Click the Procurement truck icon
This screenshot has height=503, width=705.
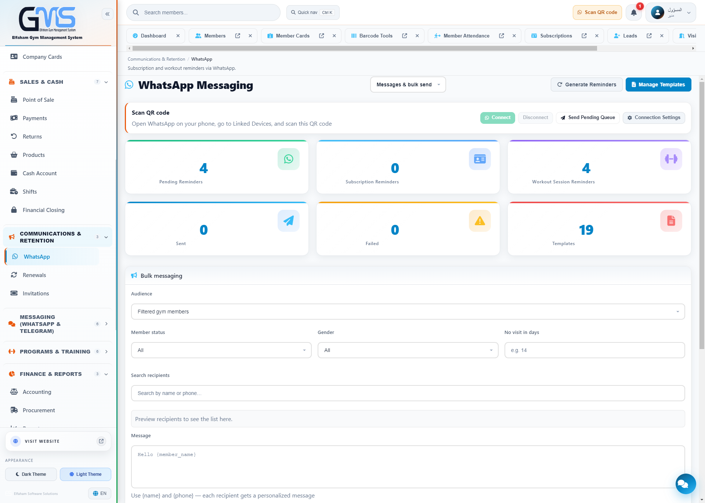pyautogui.click(x=14, y=410)
